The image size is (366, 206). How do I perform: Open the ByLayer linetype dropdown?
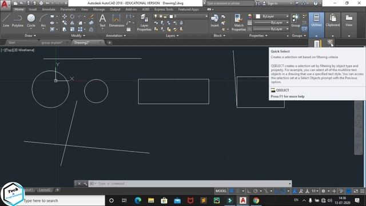pyautogui.click(x=271, y=29)
